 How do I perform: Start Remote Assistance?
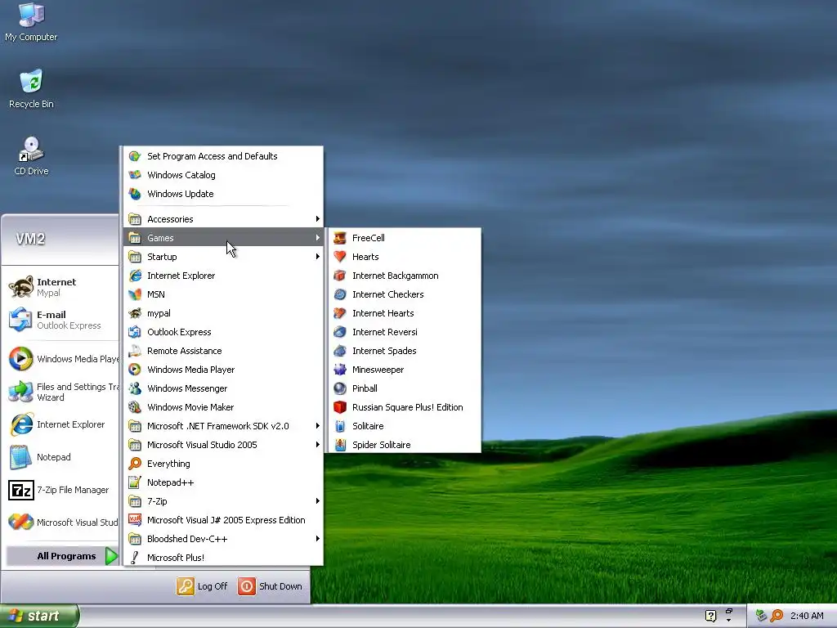[x=223, y=351]
